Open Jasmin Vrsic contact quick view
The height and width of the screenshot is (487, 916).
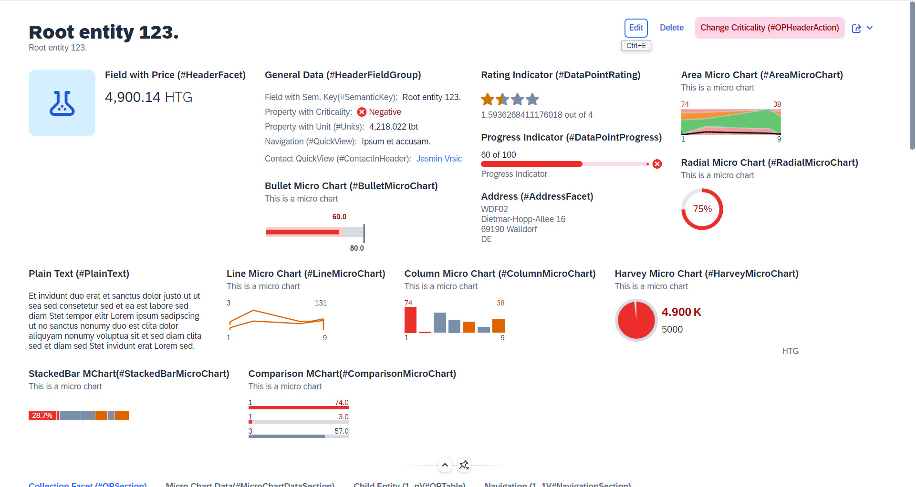[x=439, y=159]
